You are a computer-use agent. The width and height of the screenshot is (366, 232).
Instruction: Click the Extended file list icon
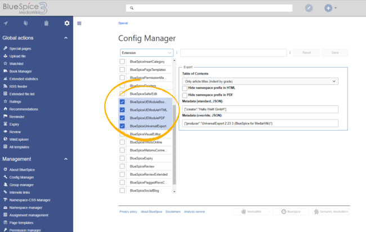(6, 94)
